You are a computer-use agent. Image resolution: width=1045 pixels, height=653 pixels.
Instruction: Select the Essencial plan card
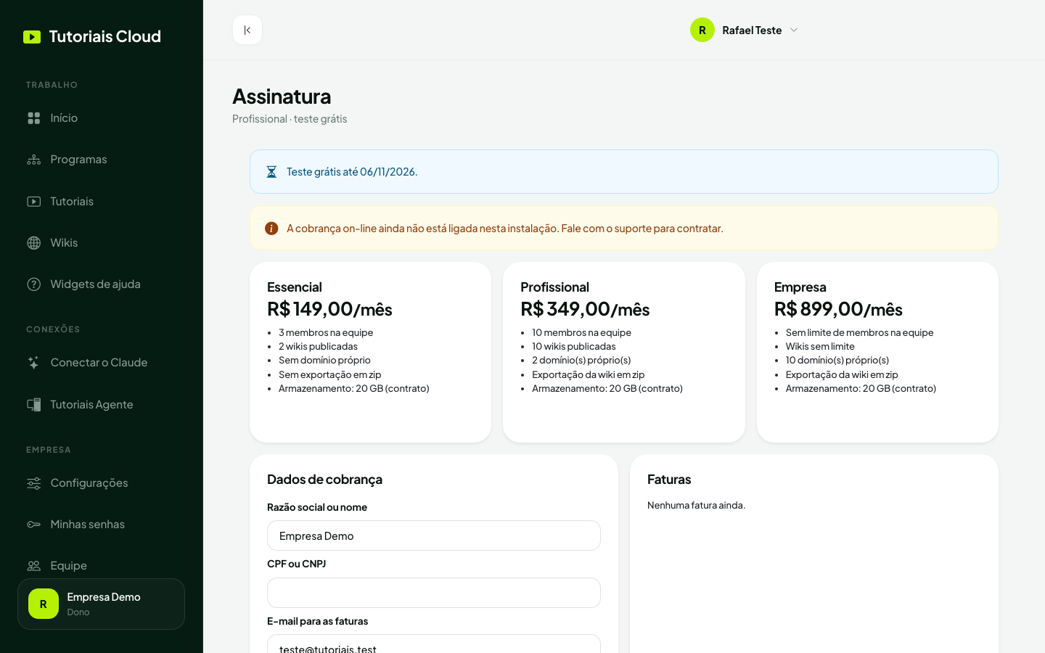pos(370,352)
